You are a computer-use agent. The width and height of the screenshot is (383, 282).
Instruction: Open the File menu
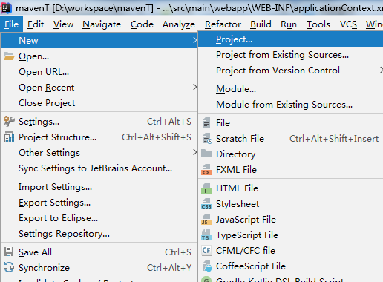(x=11, y=24)
